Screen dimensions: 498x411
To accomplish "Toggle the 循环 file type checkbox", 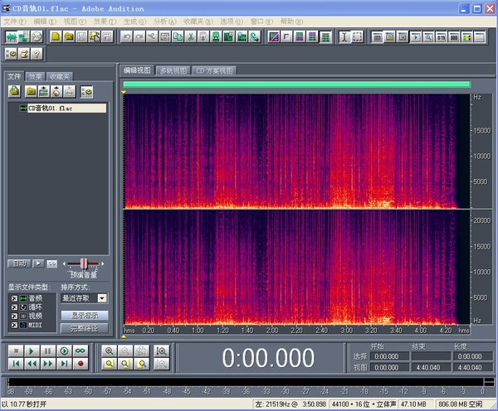I will [14, 307].
